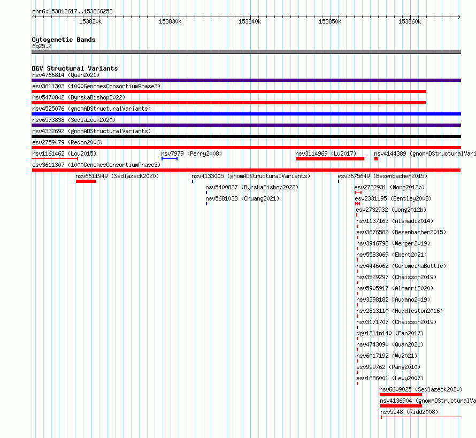This screenshot has height=438, width=476.
Task: Click the Cytogenetic Bands track title
Action: click(x=64, y=40)
